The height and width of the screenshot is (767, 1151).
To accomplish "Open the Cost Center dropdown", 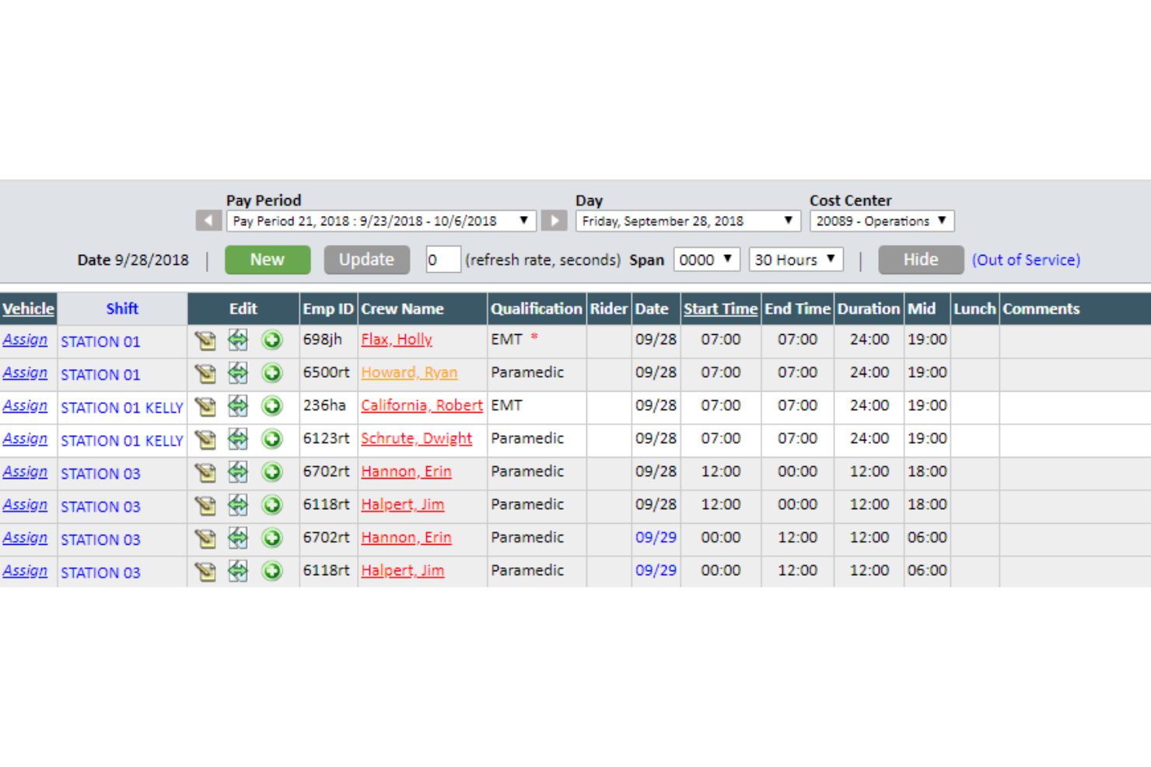I will (x=881, y=221).
